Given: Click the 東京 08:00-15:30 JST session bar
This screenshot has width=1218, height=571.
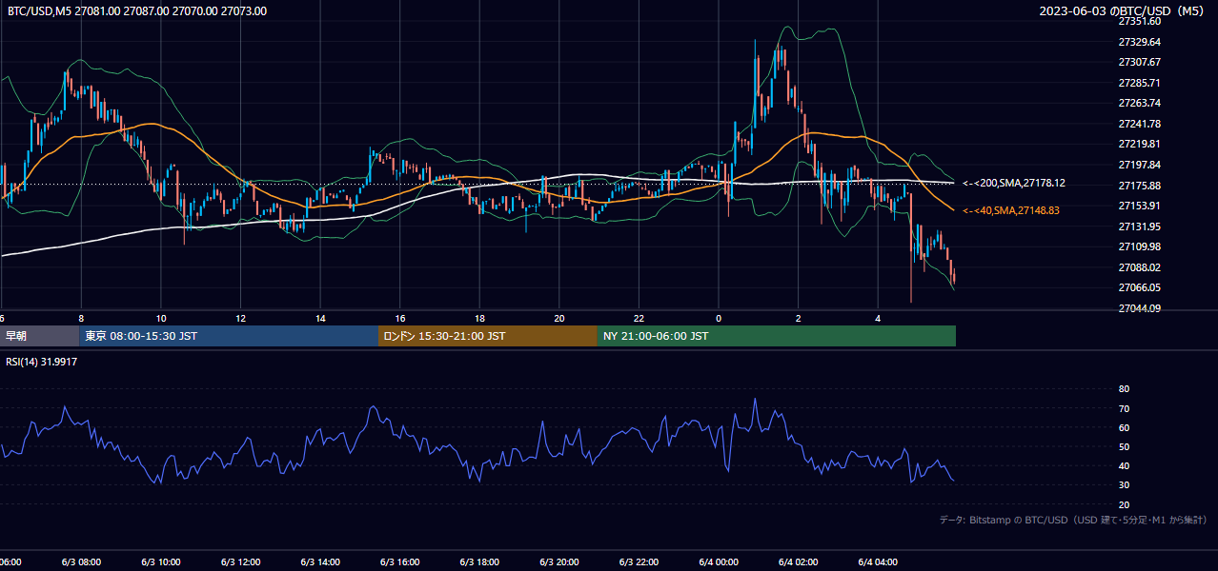Looking at the screenshot, I should pos(229,336).
